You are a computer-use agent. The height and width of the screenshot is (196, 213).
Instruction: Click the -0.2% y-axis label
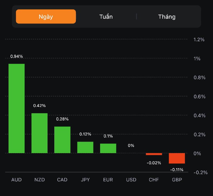coord(200,172)
